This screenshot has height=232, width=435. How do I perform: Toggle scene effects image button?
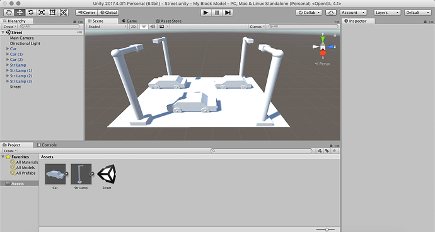[x=162, y=26]
